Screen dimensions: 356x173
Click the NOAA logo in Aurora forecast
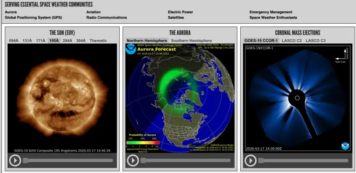tap(131, 49)
